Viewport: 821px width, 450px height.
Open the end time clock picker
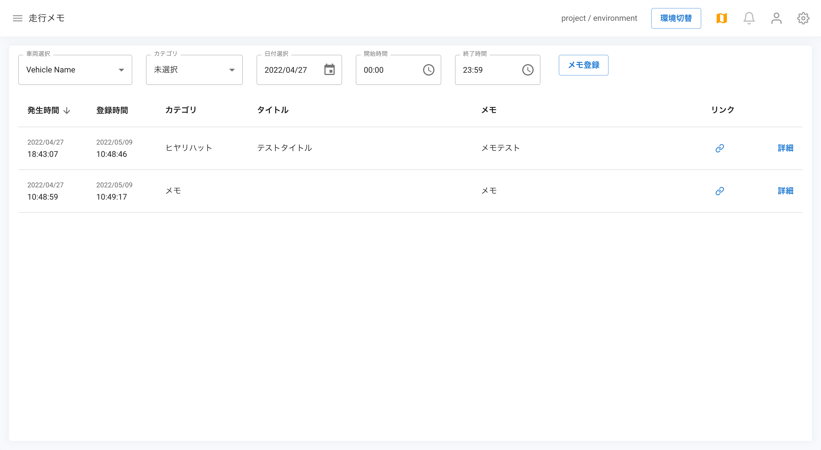pos(527,70)
